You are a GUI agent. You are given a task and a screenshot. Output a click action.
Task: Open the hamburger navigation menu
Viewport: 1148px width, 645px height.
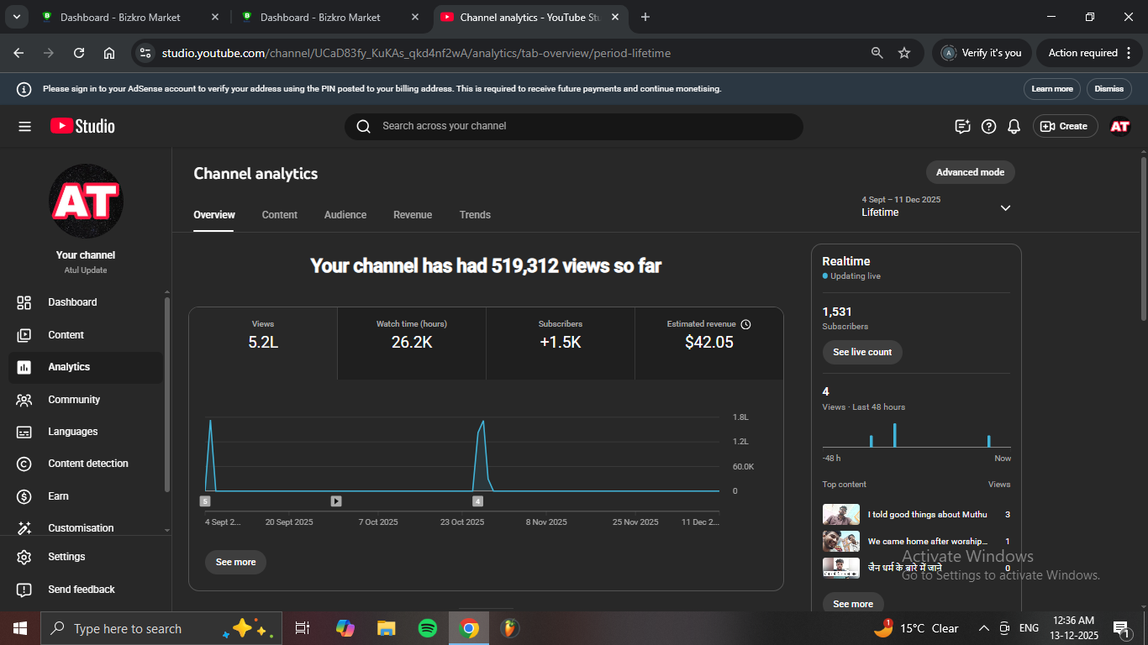click(x=24, y=126)
